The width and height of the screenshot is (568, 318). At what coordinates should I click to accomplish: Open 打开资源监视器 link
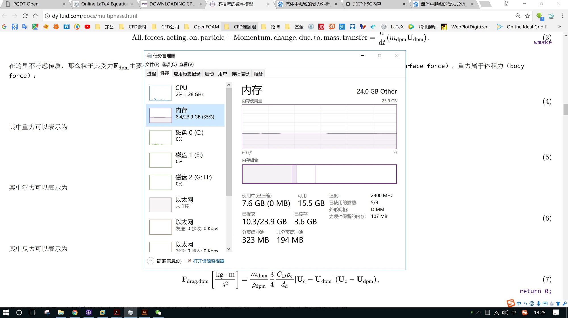[209, 261]
